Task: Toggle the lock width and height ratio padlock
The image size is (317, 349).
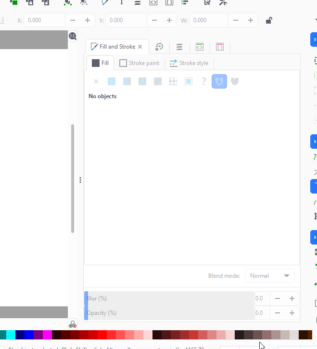Action: pos(269,20)
